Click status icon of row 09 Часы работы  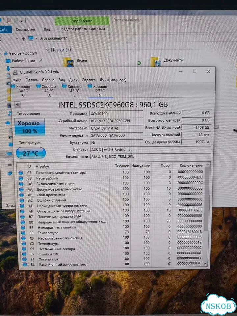(x=21, y=178)
